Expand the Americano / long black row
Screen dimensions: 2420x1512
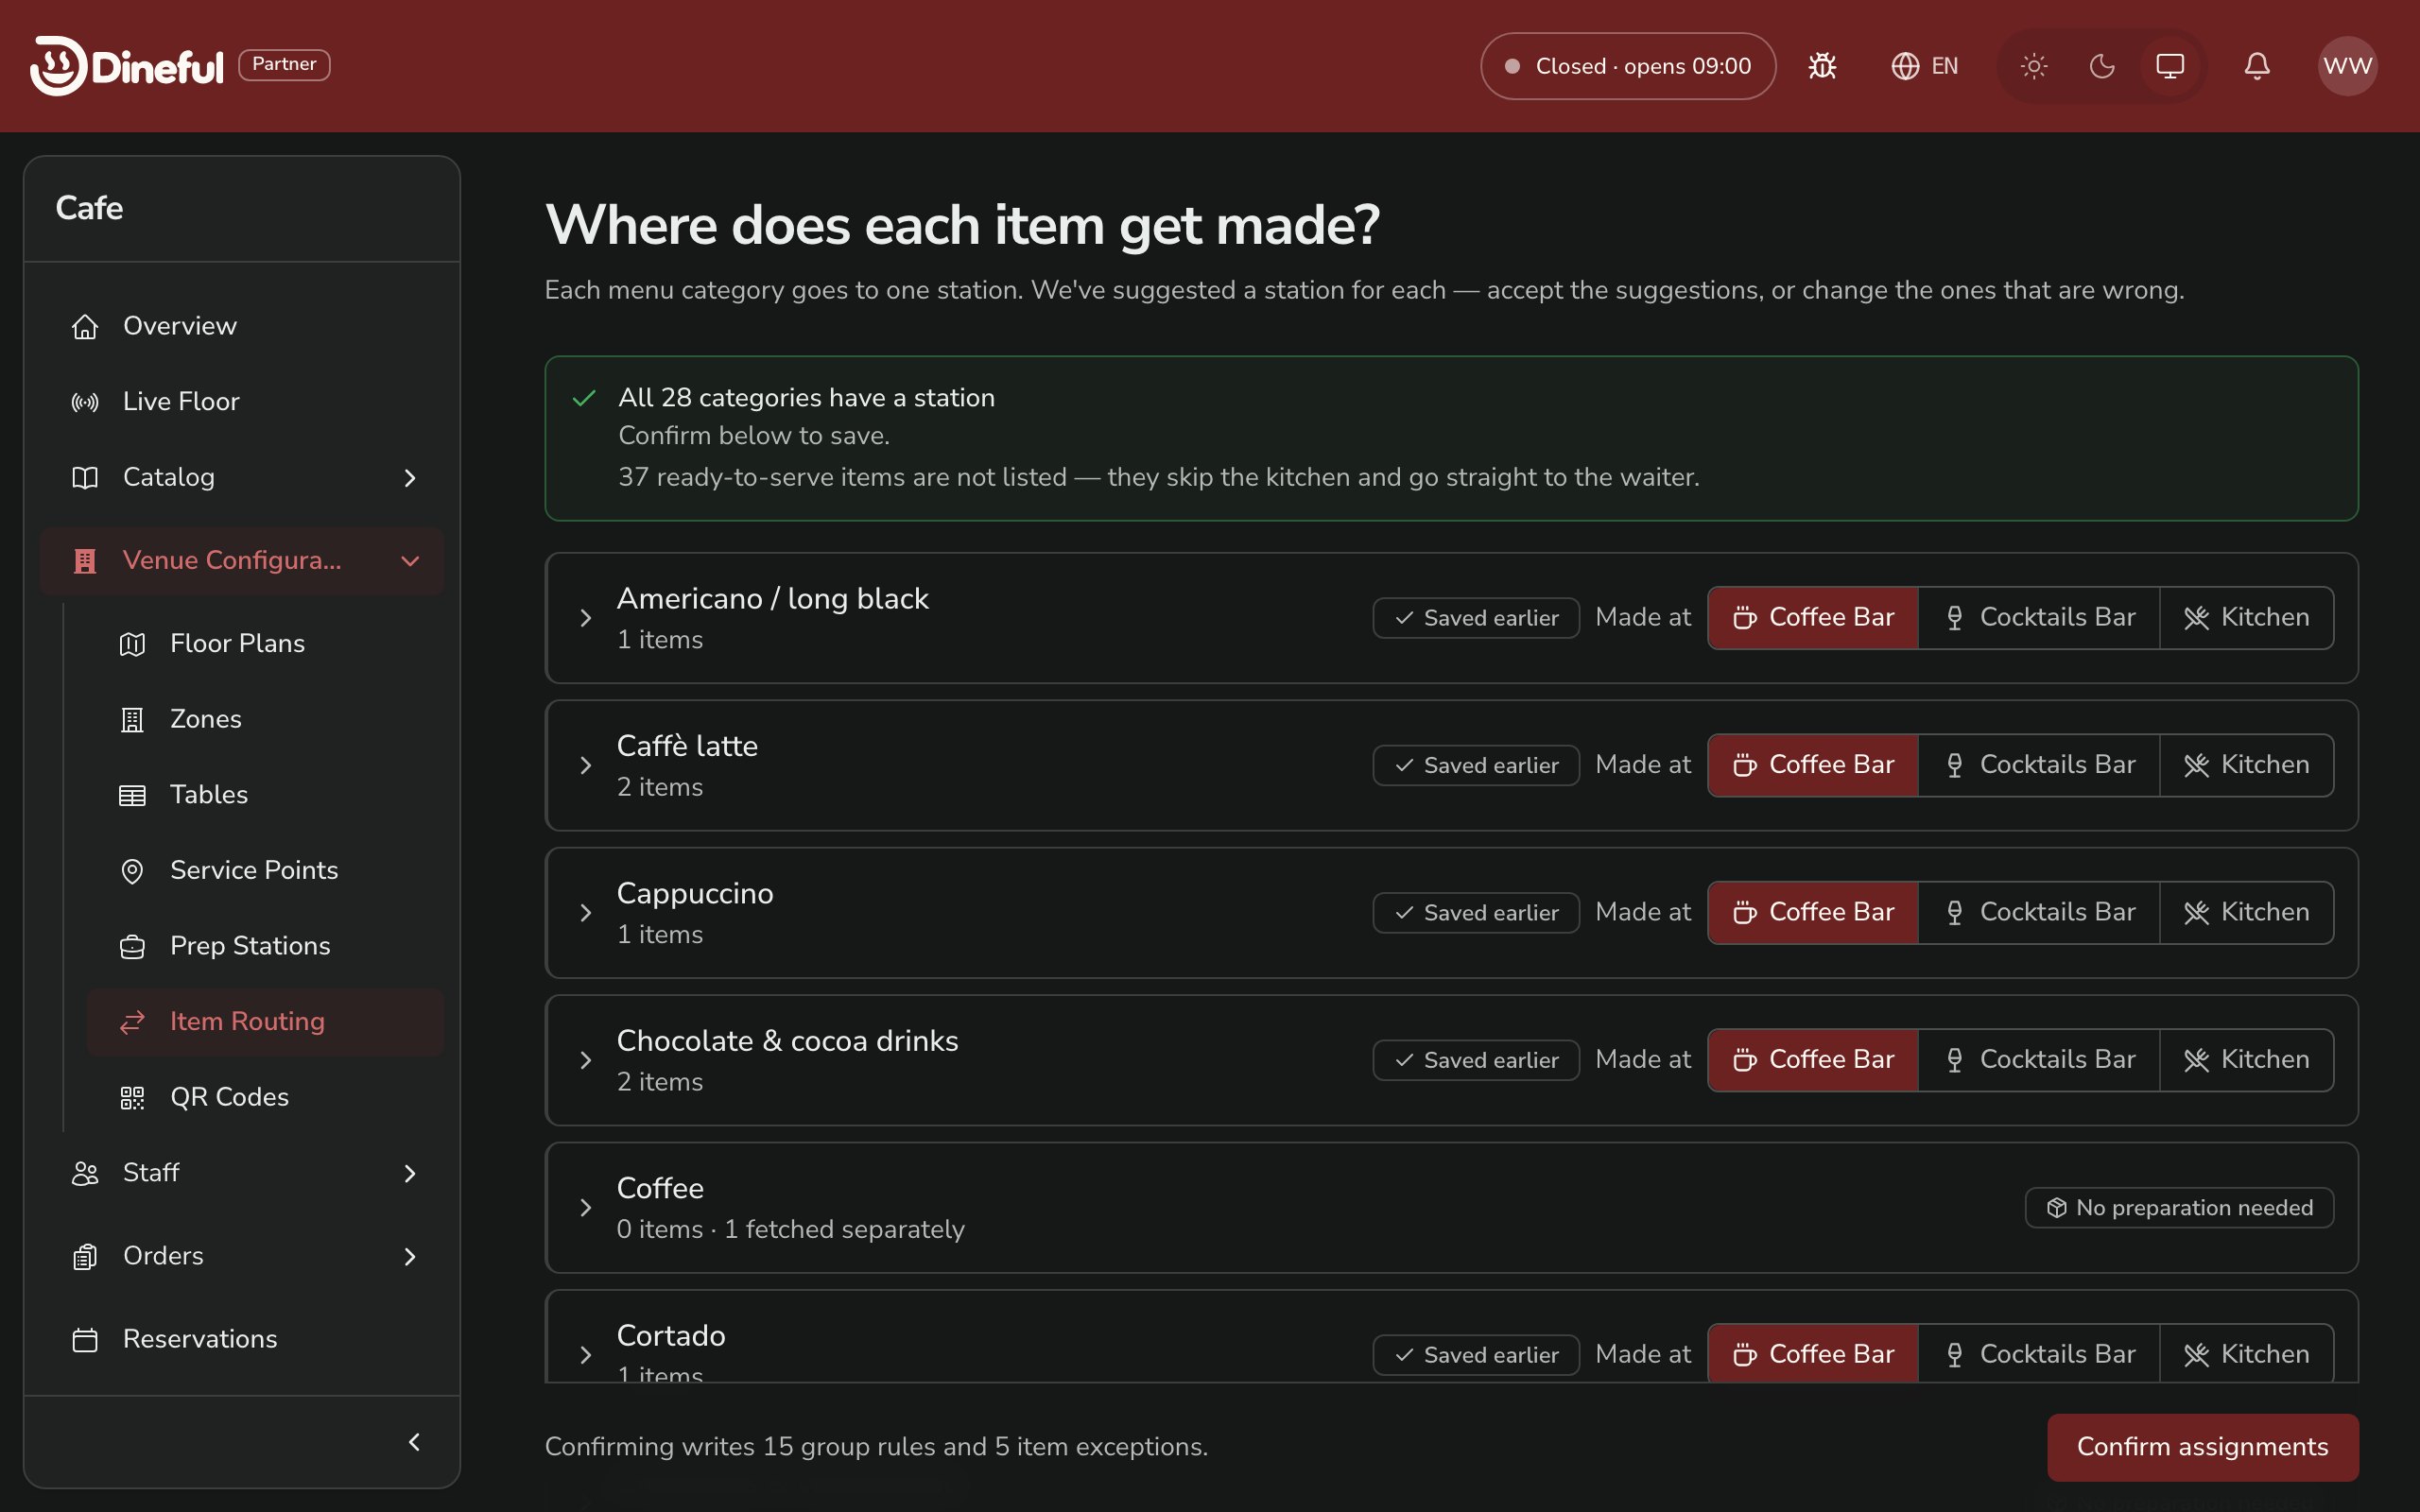coord(586,618)
